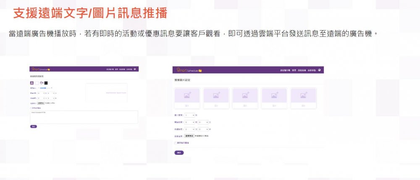
Task: Open the duration second dropdown in right panel
Action: pyautogui.click(x=202, y=129)
